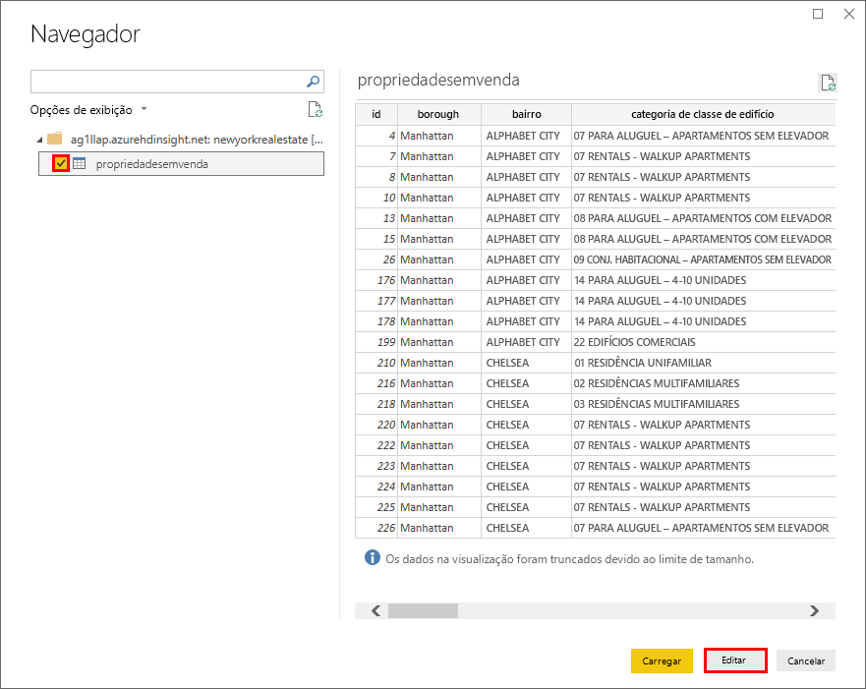Click the right scroll arrow under the preview

click(814, 610)
